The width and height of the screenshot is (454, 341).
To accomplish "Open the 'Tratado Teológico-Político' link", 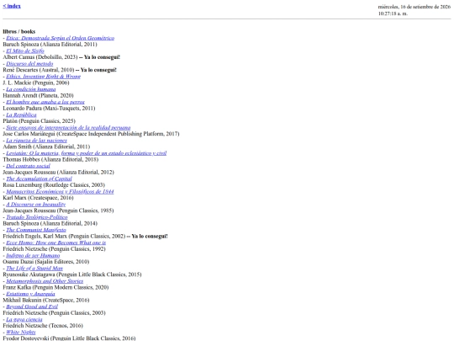I will (37, 217).
